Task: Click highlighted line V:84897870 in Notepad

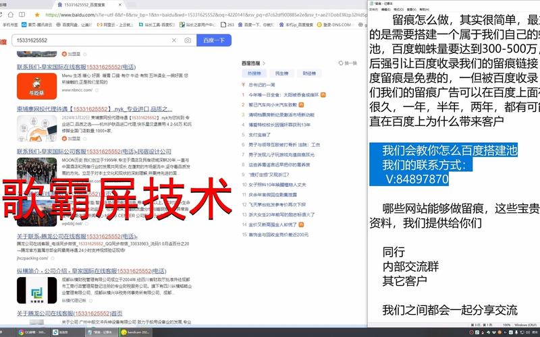Action: [417, 179]
